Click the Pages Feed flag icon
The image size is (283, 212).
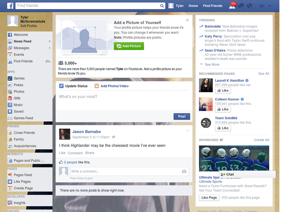10,175
